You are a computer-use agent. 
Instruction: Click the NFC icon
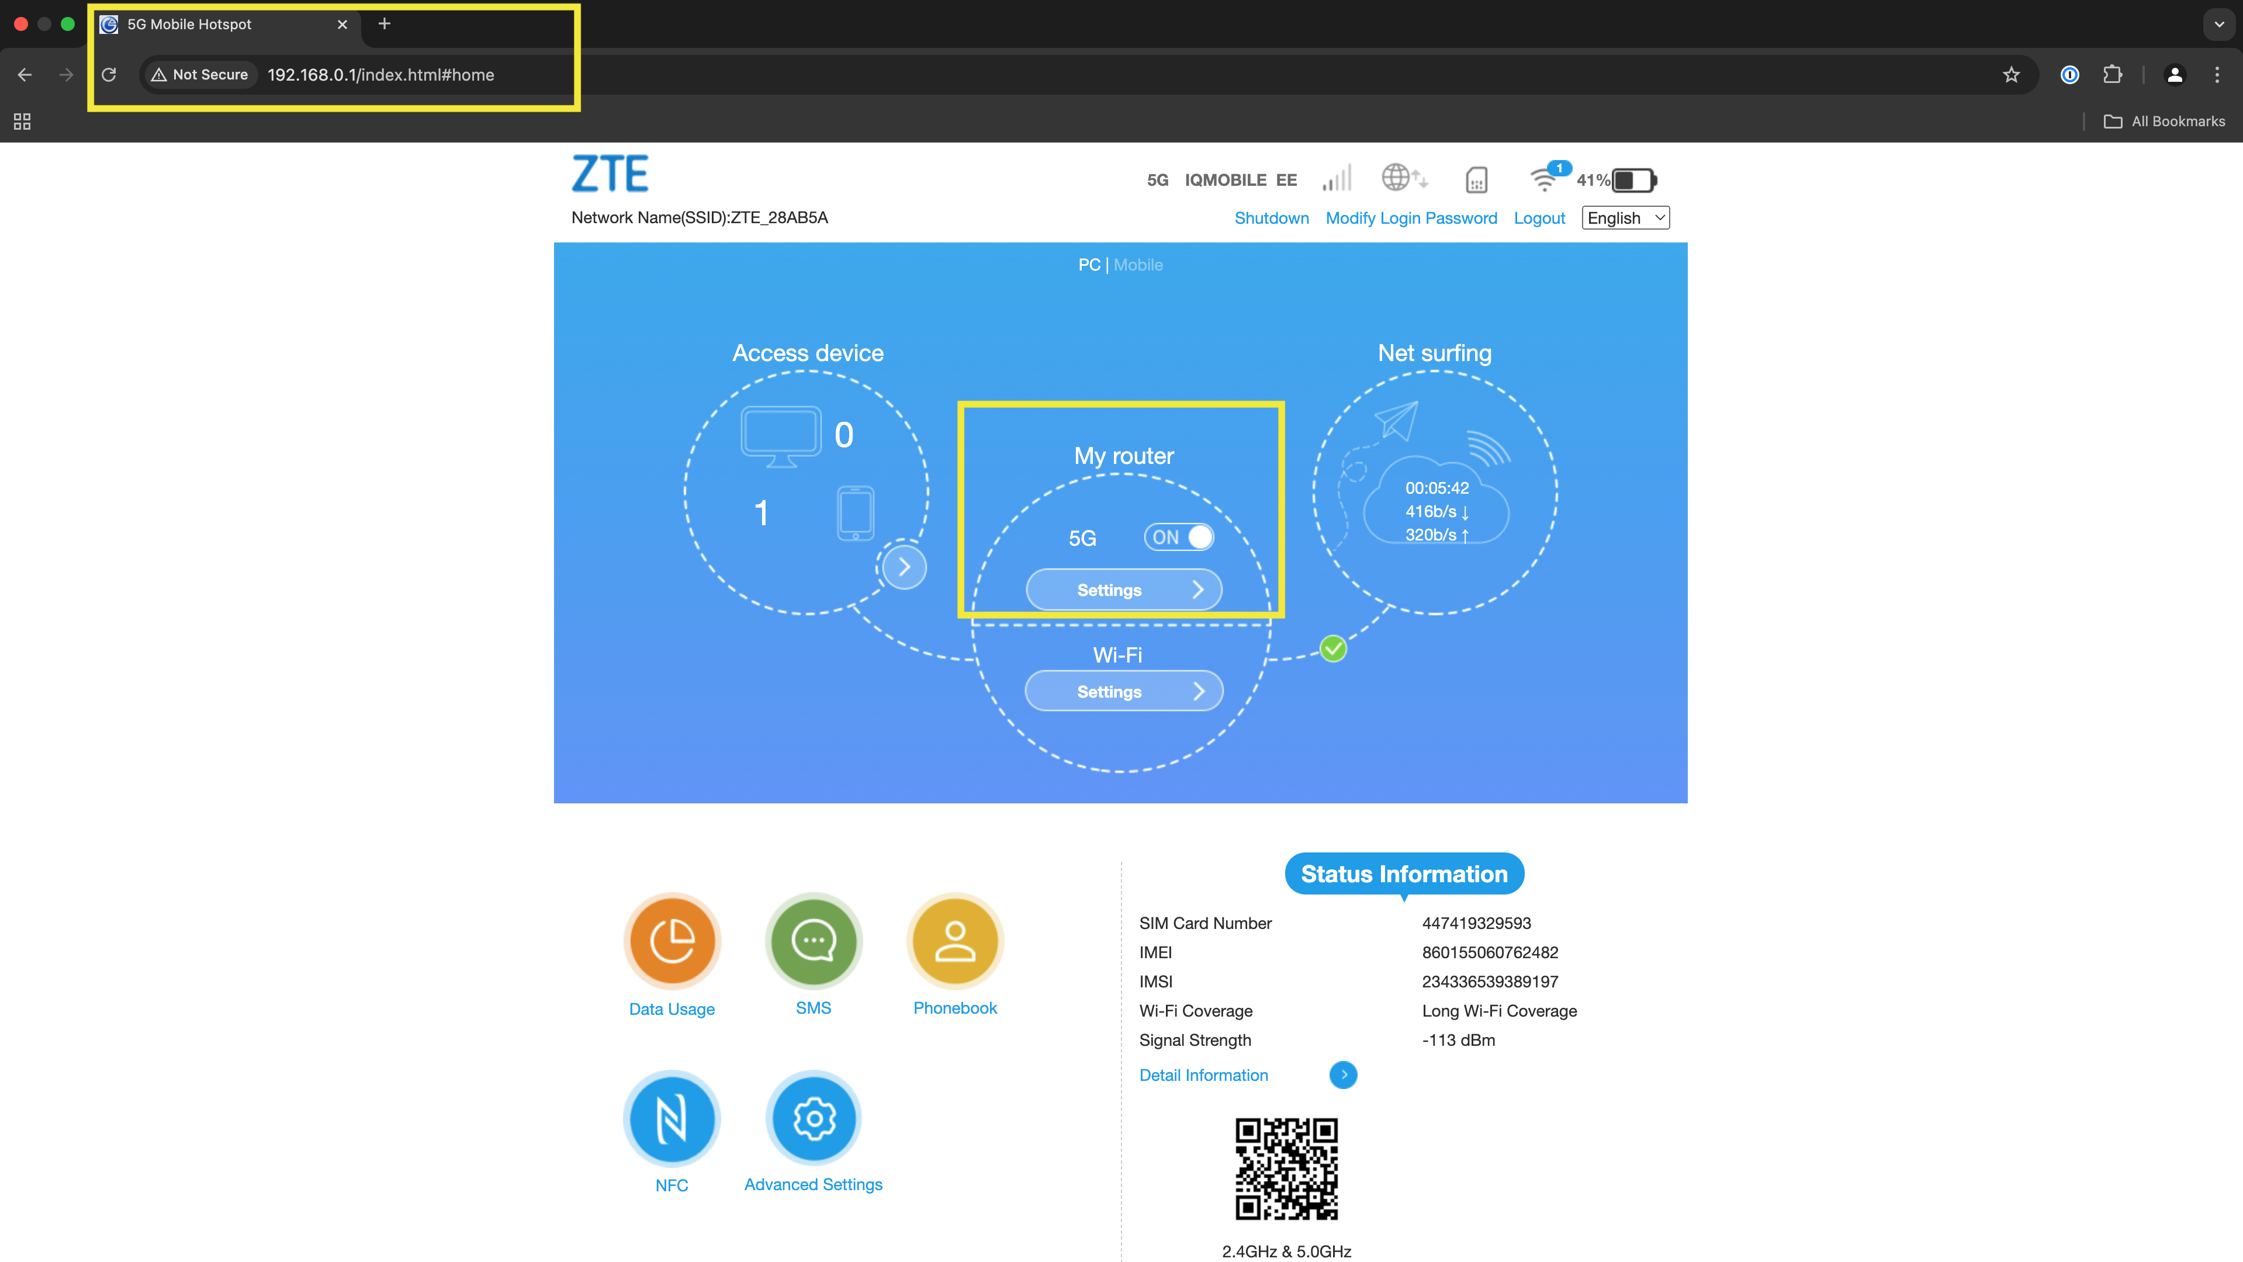tap(671, 1118)
